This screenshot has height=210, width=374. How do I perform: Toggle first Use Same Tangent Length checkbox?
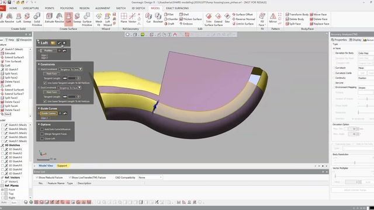tap(45, 83)
